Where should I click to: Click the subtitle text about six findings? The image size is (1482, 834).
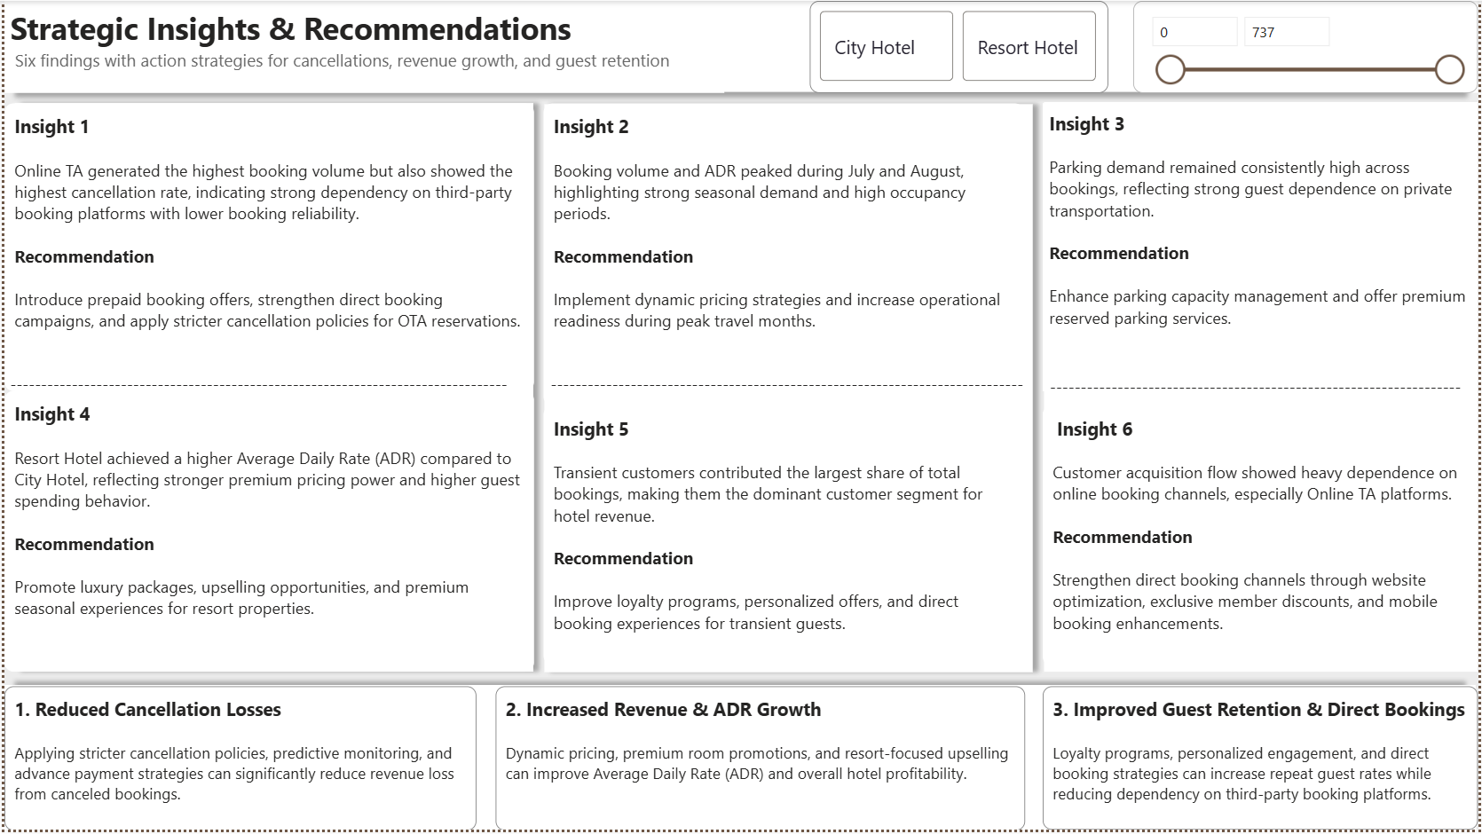click(342, 61)
